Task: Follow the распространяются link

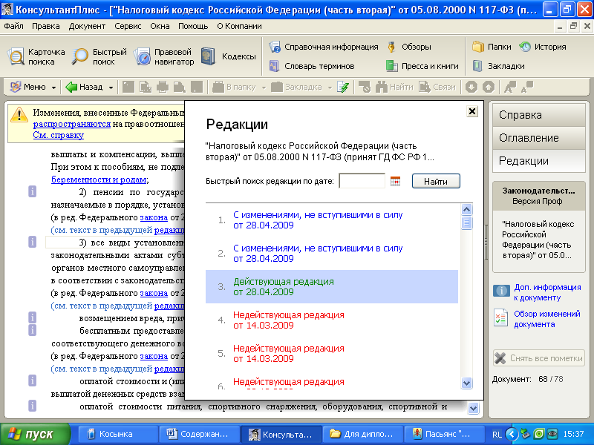Action: tap(71, 124)
